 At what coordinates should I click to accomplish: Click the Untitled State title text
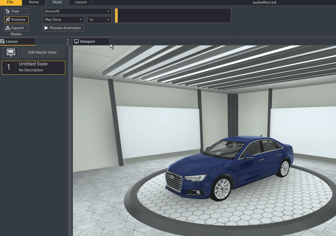tap(33, 64)
